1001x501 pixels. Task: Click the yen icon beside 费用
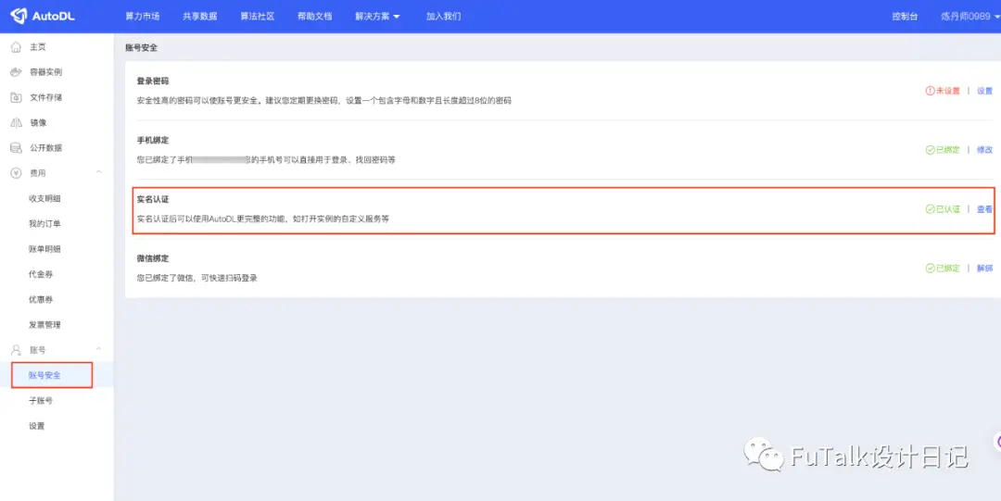click(x=16, y=173)
